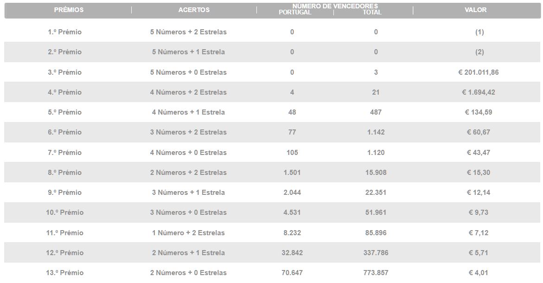Viewport: 543px width, 283px height.
Task: Select the 1.º Prémio row label
Action: tap(65, 32)
